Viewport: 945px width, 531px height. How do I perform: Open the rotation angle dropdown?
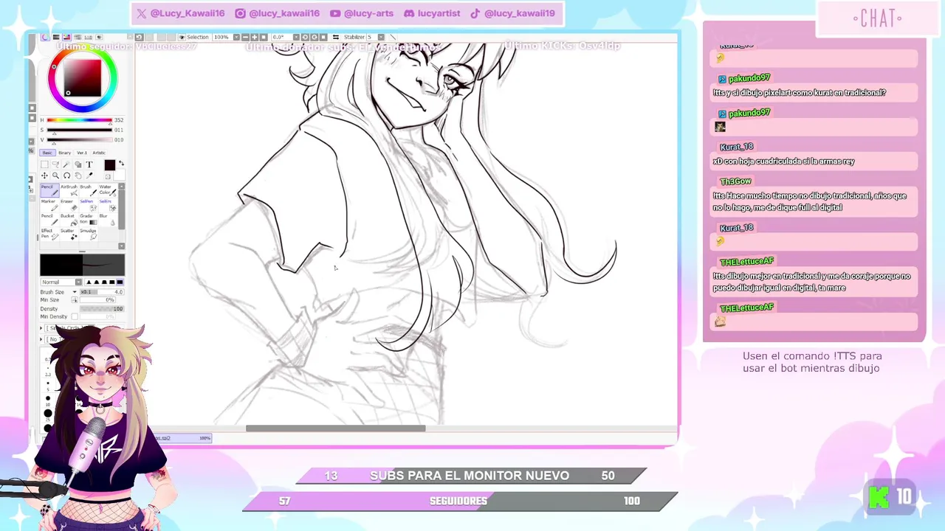[296, 37]
